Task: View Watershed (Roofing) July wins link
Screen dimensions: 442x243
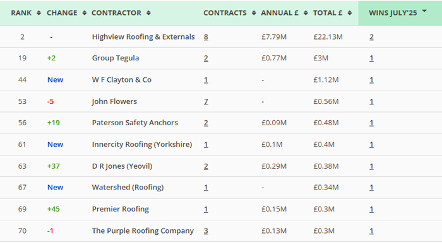Action: [371, 188]
